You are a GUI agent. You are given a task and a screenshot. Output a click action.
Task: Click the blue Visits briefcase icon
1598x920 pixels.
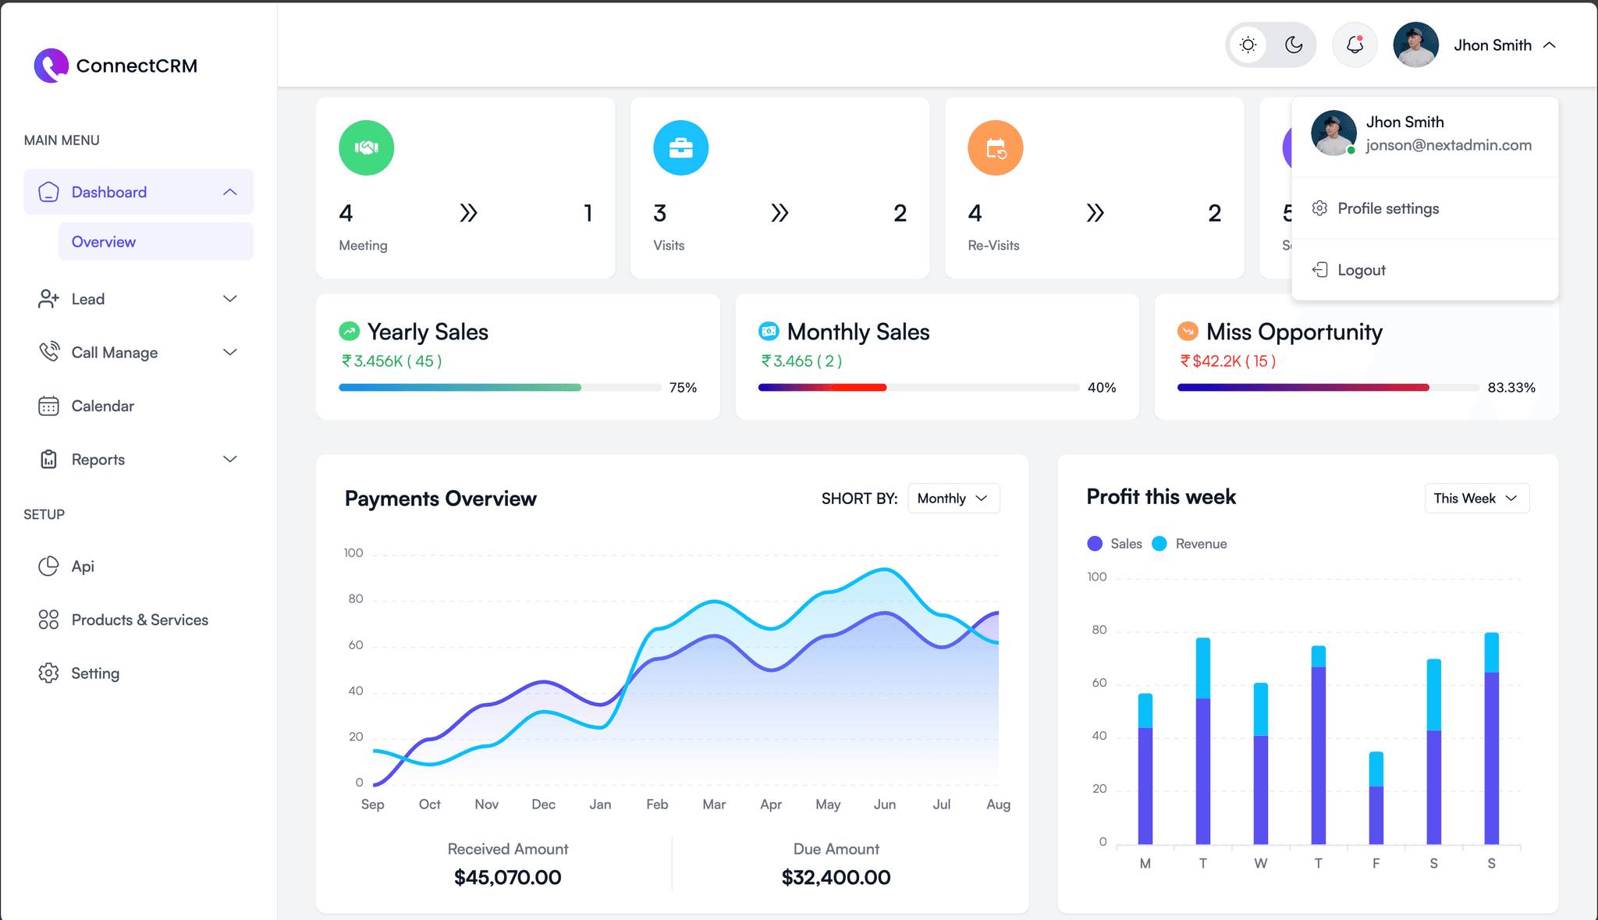pyautogui.click(x=680, y=147)
